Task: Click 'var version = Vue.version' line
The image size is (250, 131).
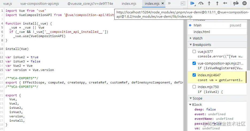Action: coord(30,70)
